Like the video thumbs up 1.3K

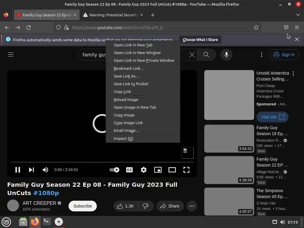(x=126, y=206)
